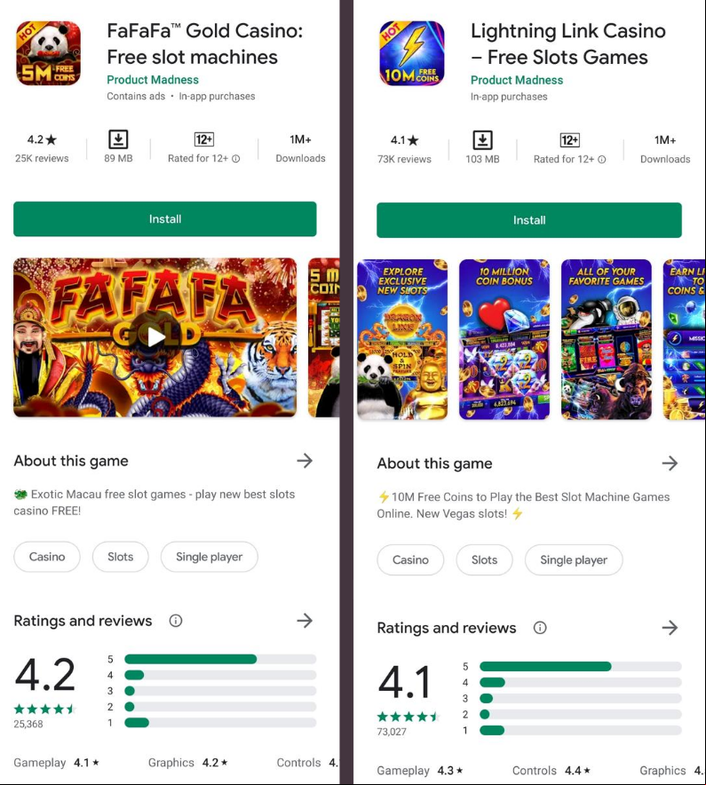This screenshot has width=706, height=785.
Task: Open the Lightning Link Casino app icon
Action: tap(412, 53)
